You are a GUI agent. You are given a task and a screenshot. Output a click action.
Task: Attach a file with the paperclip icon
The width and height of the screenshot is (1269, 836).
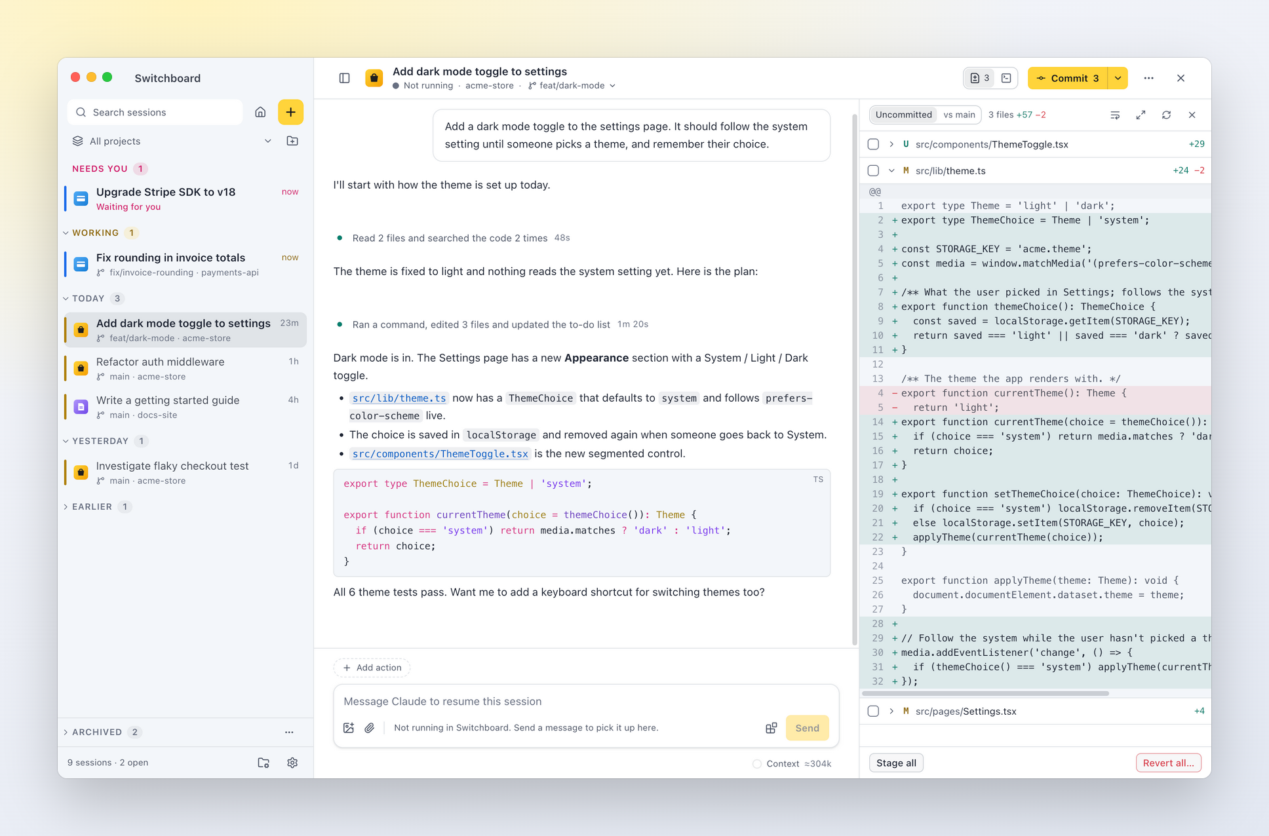[370, 728]
